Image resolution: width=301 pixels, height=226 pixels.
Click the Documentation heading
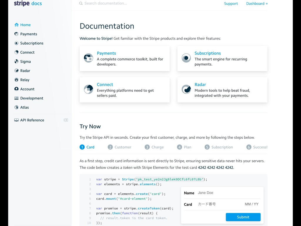(x=107, y=26)
